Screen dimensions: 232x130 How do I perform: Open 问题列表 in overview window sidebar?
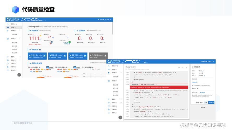click(x=15, y=35)
